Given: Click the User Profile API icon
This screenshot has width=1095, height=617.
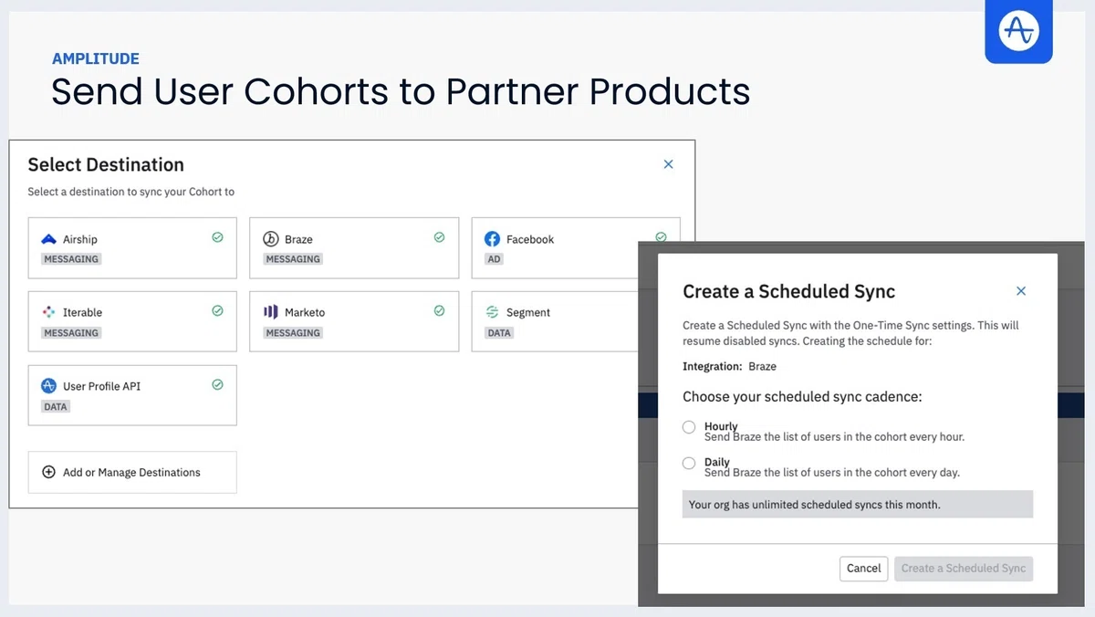Looking at the screenshot, I should [x=49, y=386].
